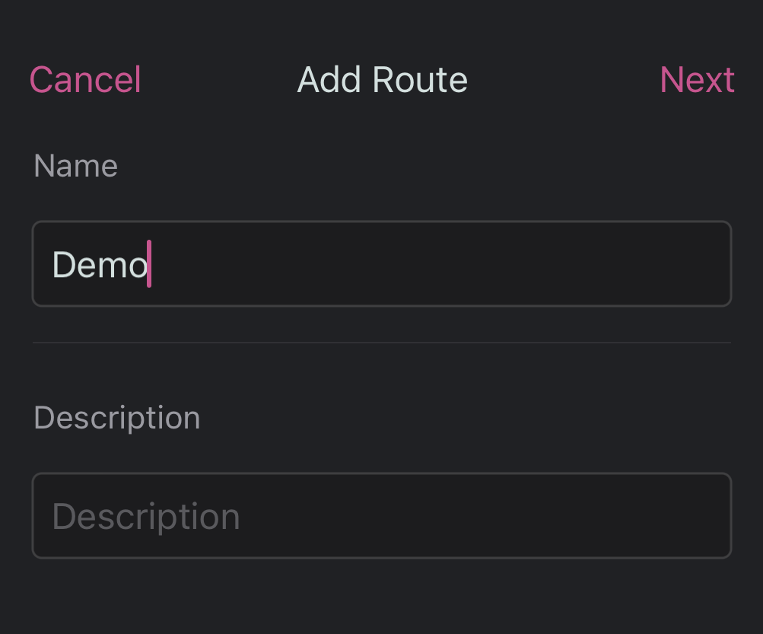Click the Description placeholder text
The width and height of the screenshot is (763, 634).
tap(145, 515)
